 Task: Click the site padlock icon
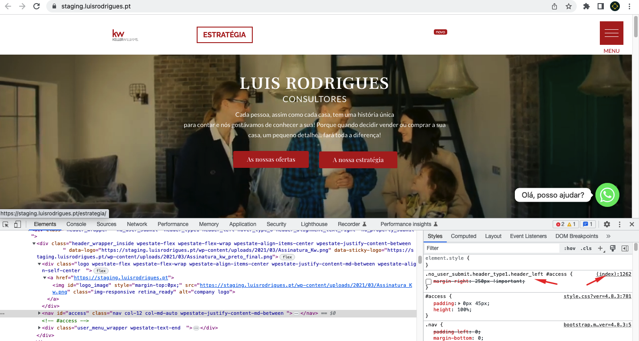tap(54, 6)
